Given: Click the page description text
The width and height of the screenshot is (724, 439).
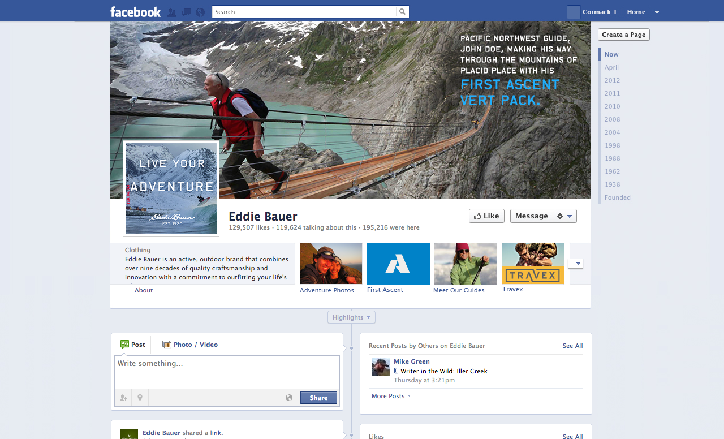Looking at the screenshot, I should (207, 268).
